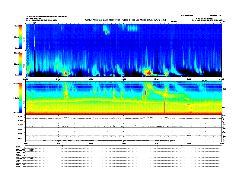Screen dimensions: 239x184
Task: Select the -142.50 tick on TNR color scale
Action: tap(16, 98)
